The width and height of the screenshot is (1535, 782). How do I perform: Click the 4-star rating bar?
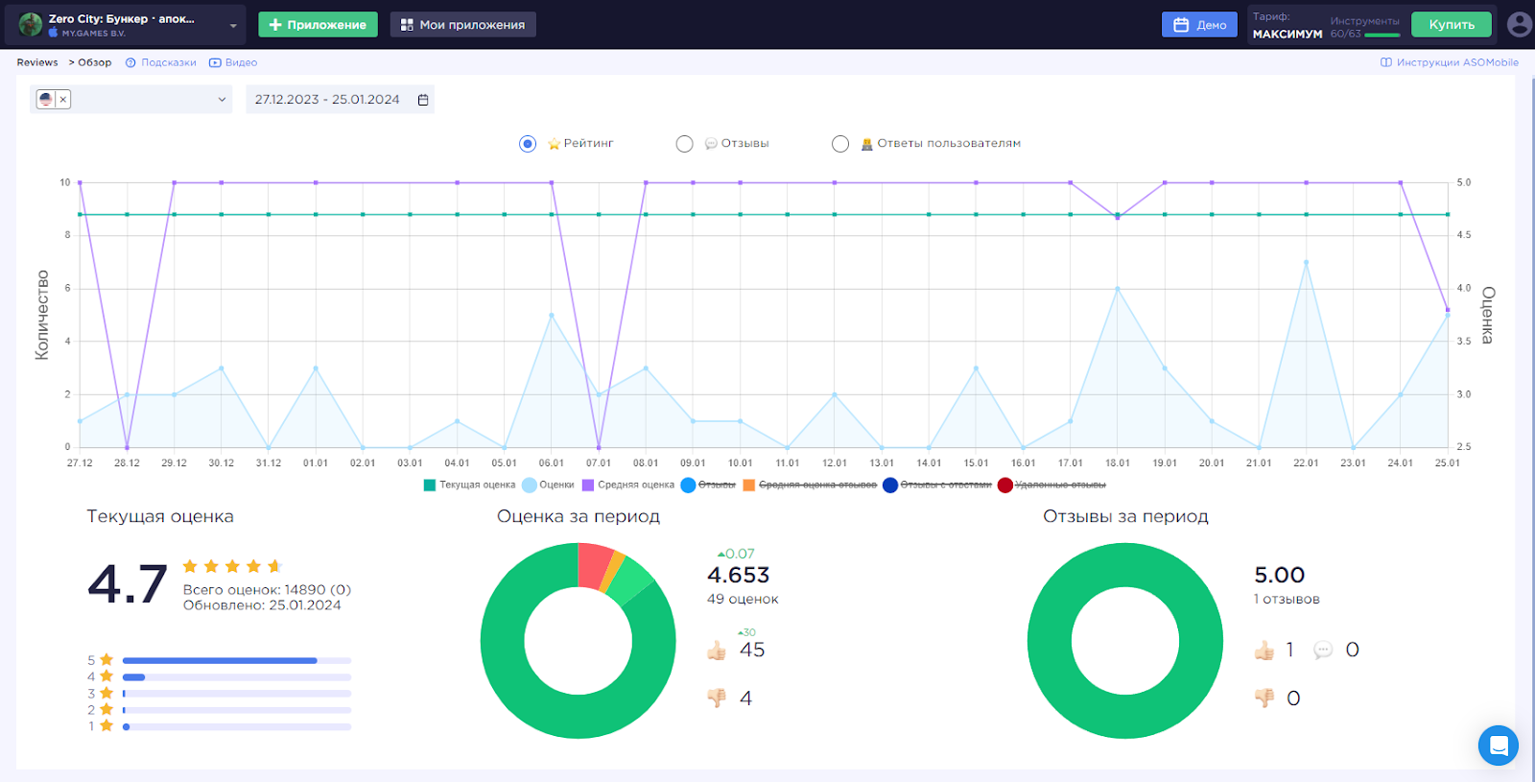point(236,677)
